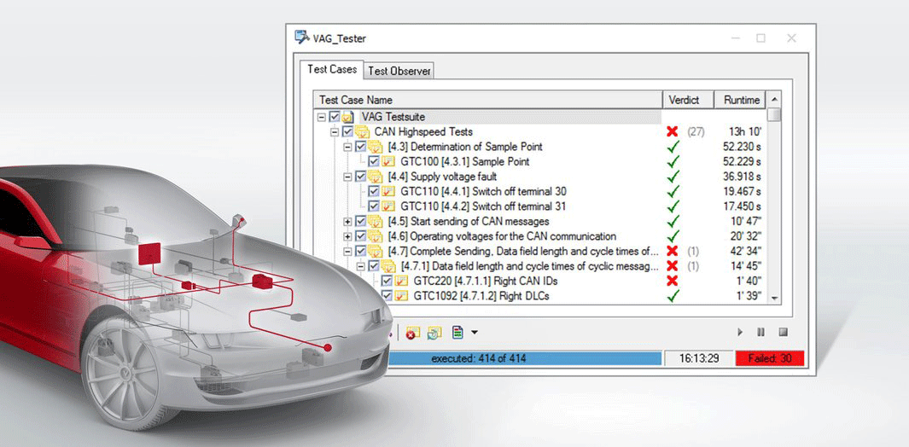Uncheck the CAN Highspeed Tests checkbox

347,131
